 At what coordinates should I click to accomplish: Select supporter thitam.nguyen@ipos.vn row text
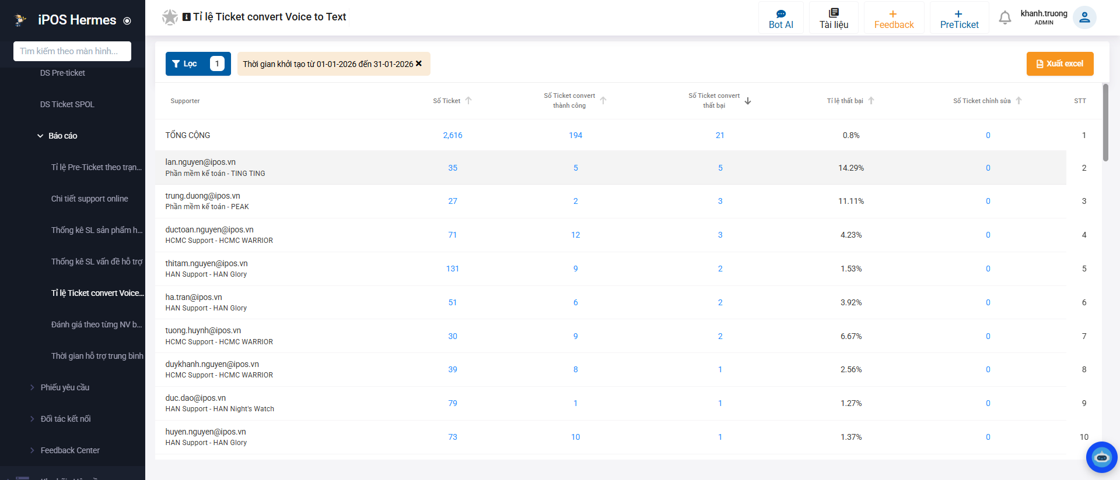[x=206, y=263]
